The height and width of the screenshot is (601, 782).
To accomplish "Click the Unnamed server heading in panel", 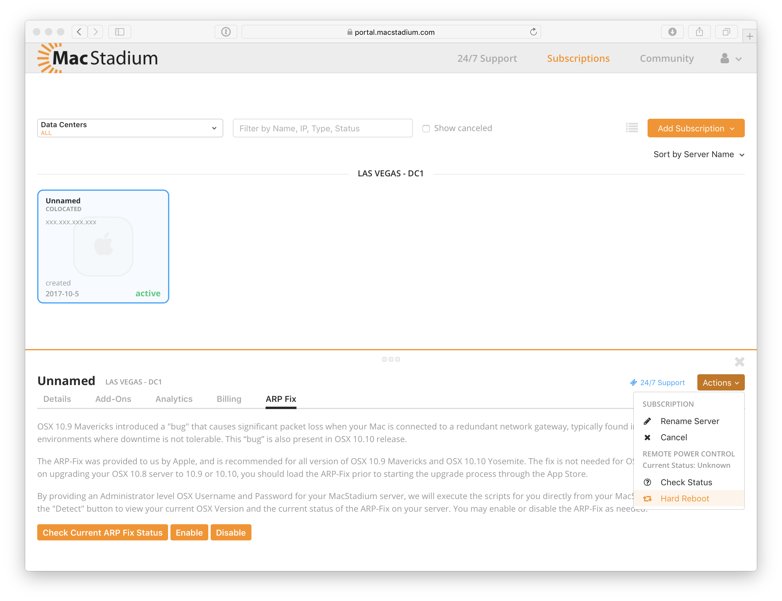I will point(66,381).
